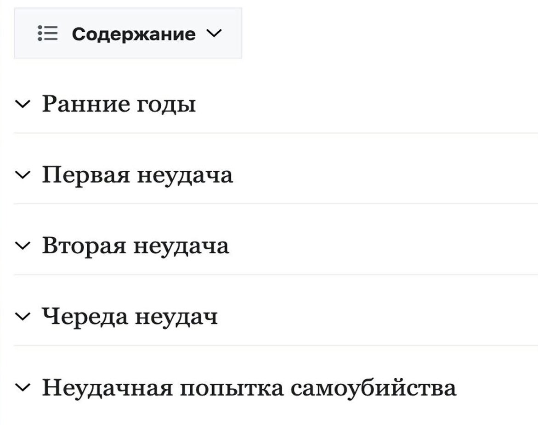Click the Содержание button label

click(133, 33)
